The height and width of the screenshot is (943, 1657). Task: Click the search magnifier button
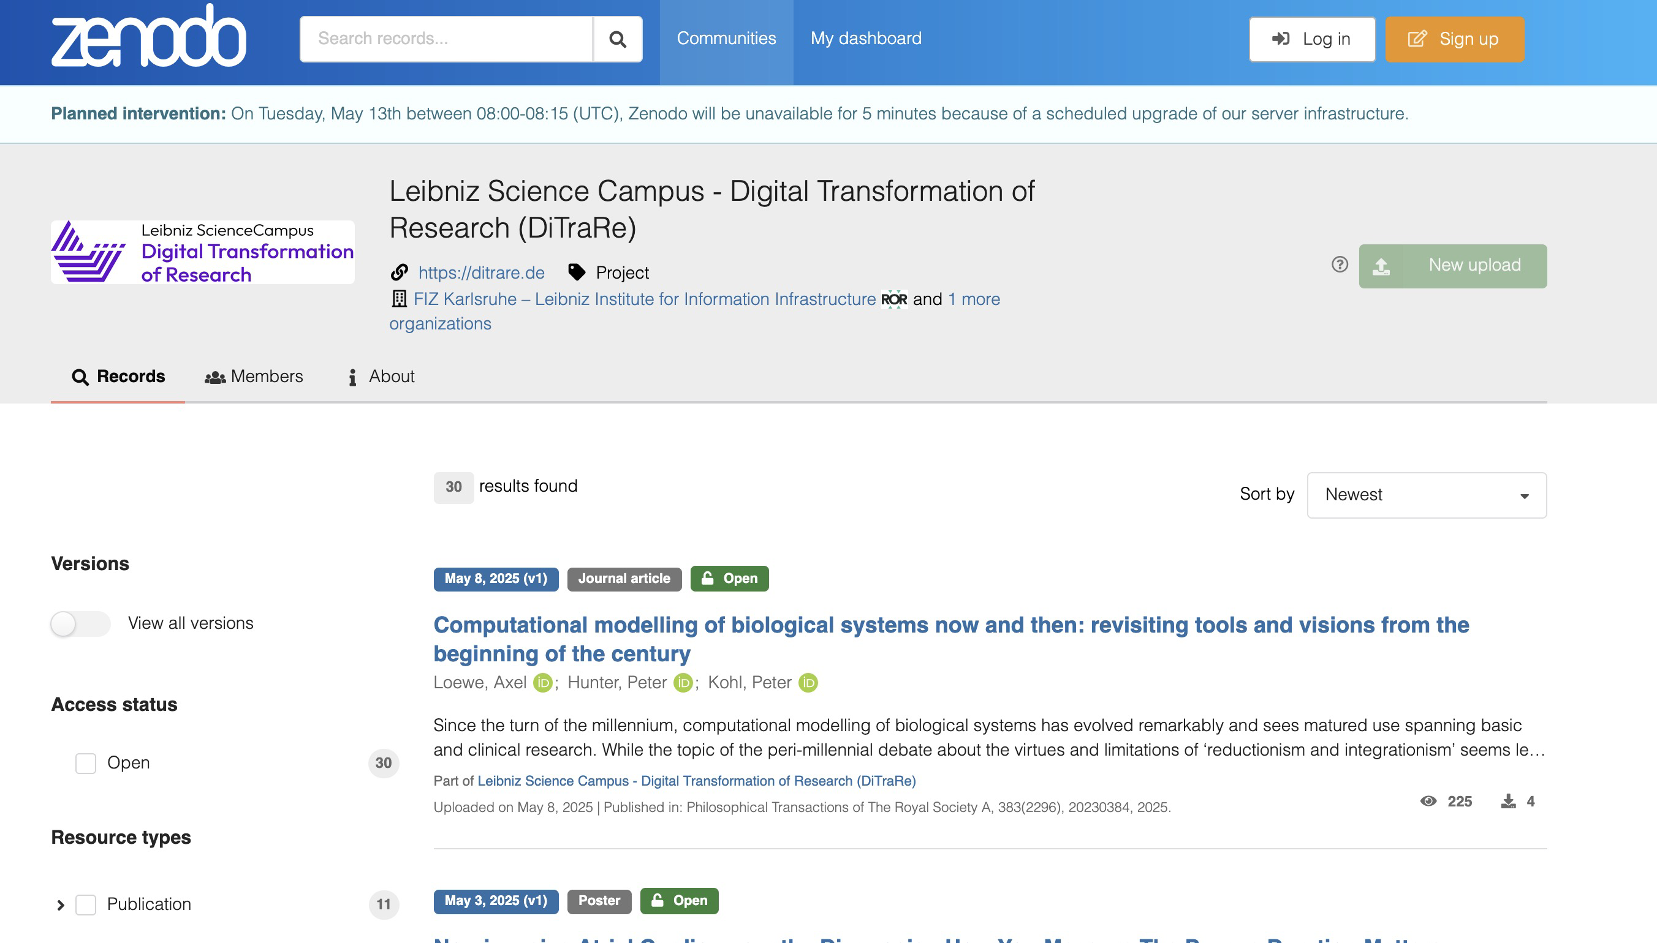click(x=618, y=39)
